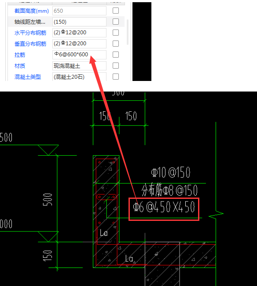Tick the checkbox for 轴线距左墙 row
257x286 pixels.
(x=116, y=22)
